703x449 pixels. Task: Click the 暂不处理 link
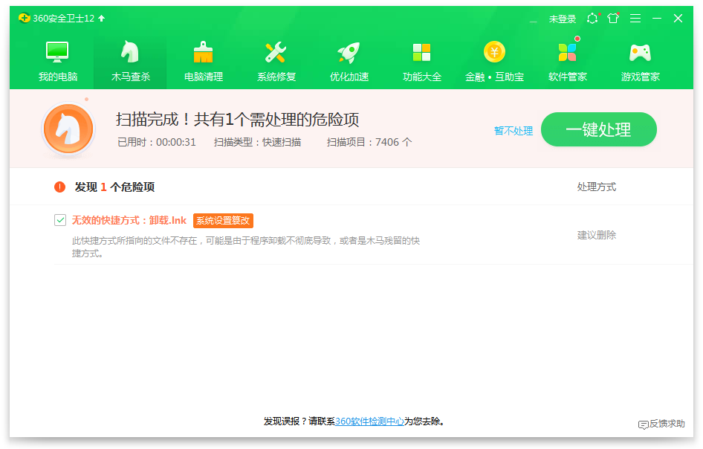(x=514, y=131)
